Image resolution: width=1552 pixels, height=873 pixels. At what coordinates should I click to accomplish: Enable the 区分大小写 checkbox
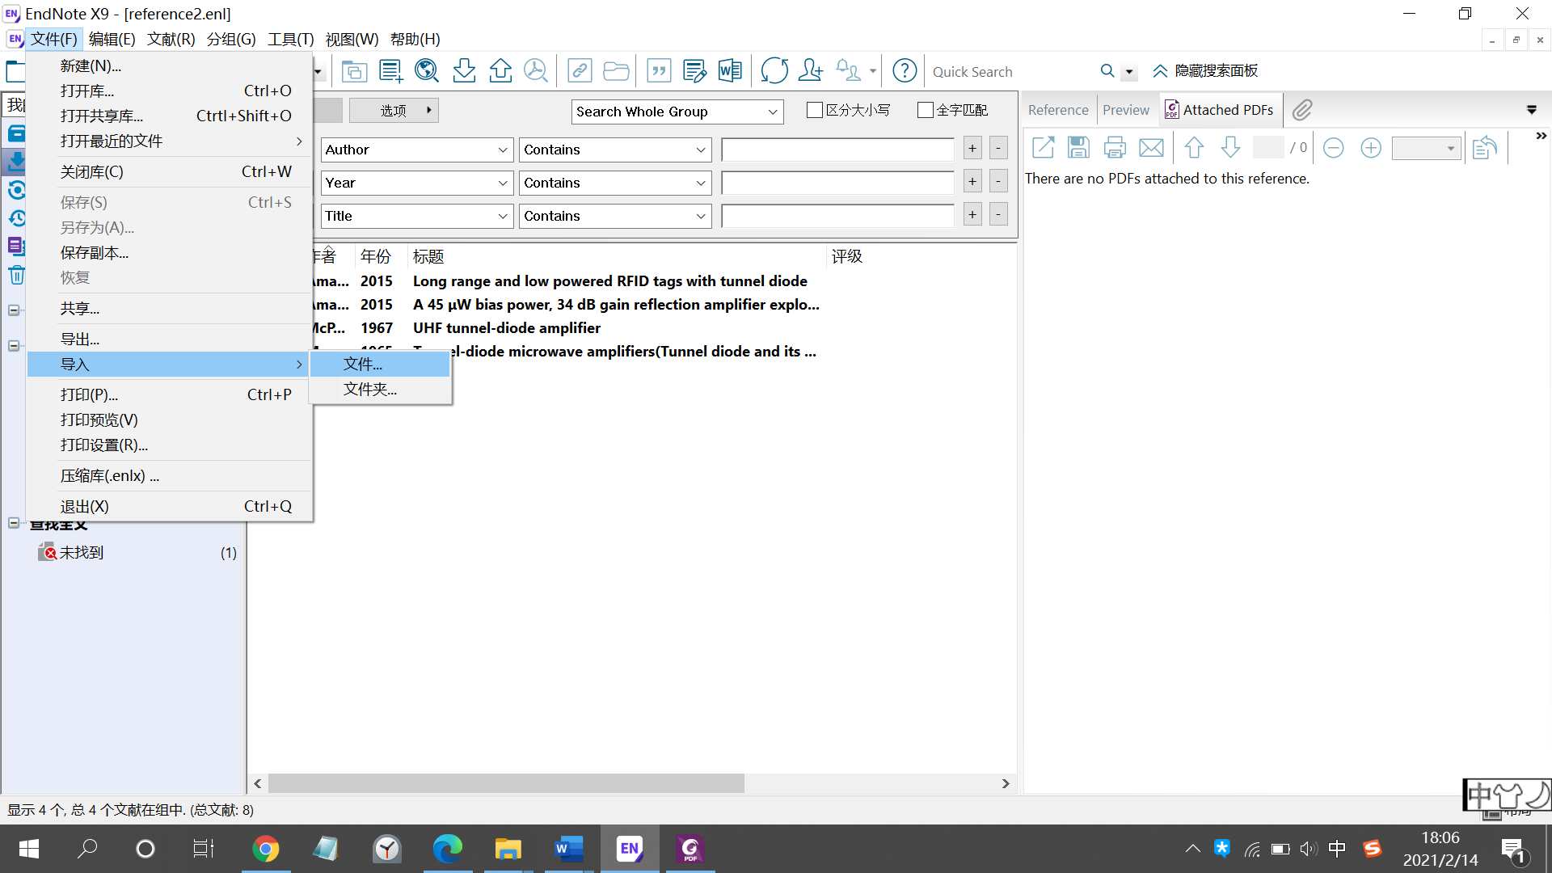click(815, 110)
